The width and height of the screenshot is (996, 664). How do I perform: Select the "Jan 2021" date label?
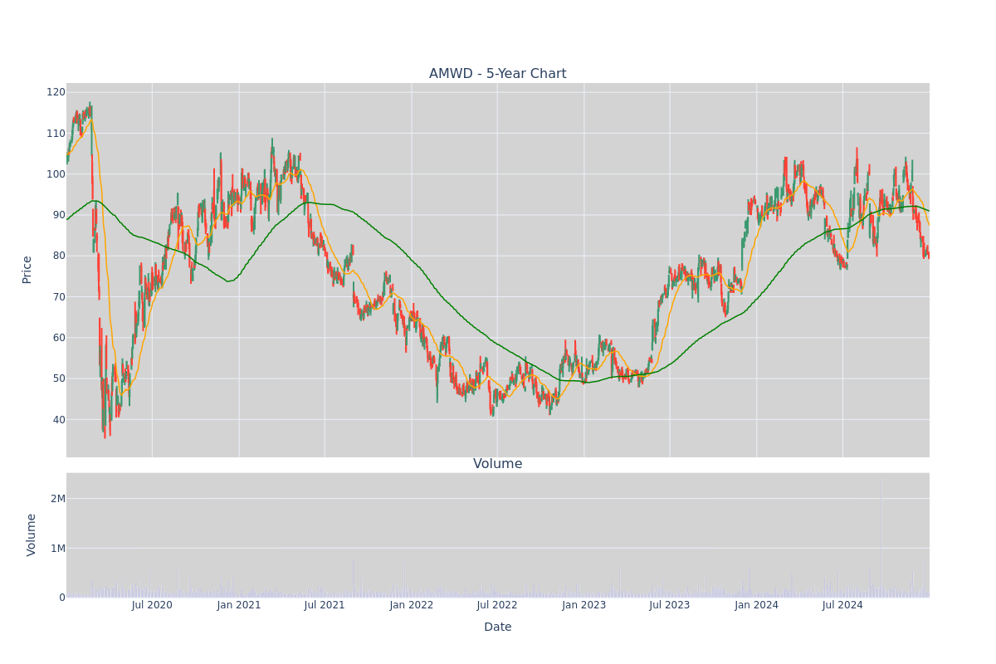239,605
